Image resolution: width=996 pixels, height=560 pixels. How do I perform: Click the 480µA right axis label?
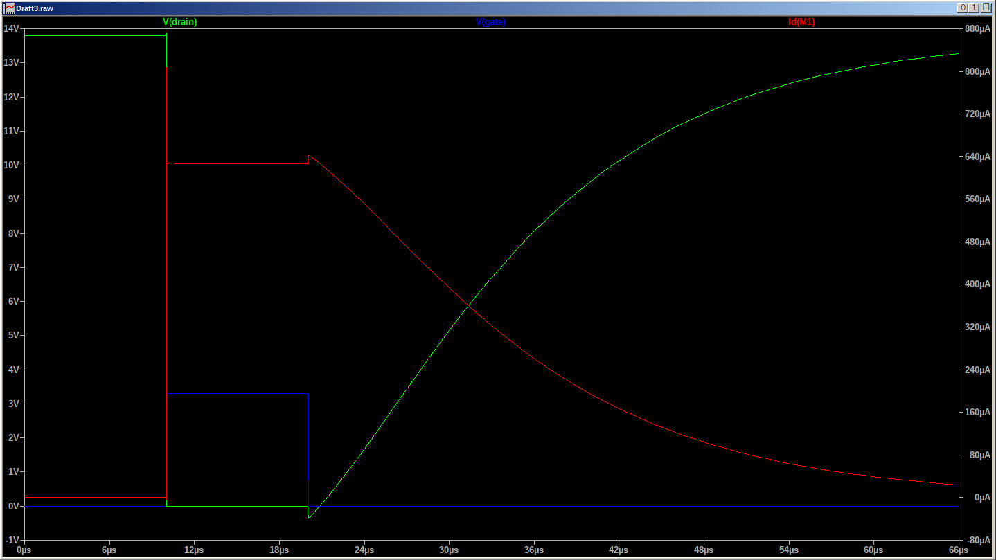tap(977, 242)
